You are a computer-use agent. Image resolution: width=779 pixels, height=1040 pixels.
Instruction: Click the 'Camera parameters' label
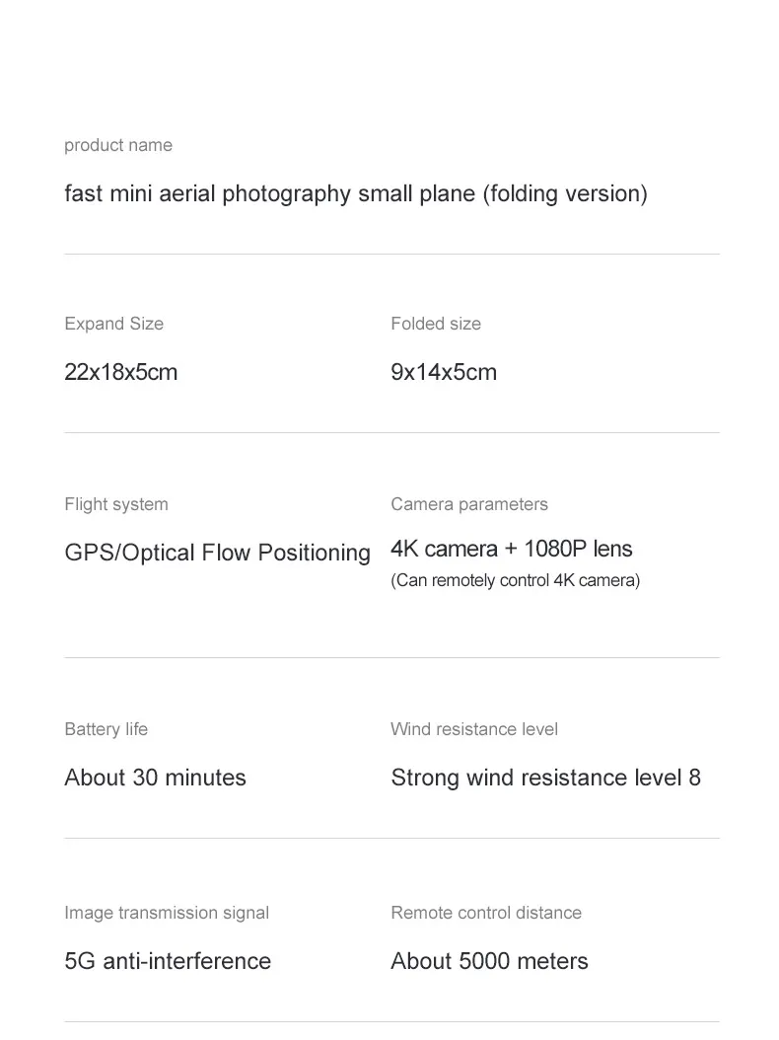click(x=469, y=504)
